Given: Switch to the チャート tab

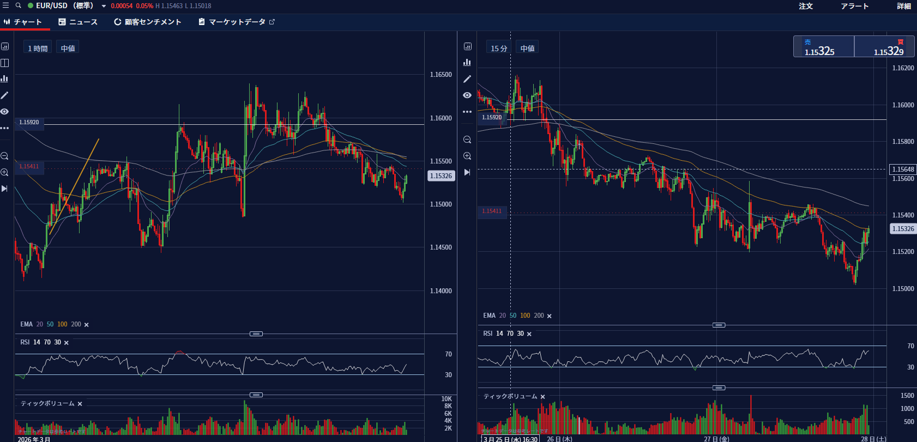Looking at the screenshot, I should 23,22.
